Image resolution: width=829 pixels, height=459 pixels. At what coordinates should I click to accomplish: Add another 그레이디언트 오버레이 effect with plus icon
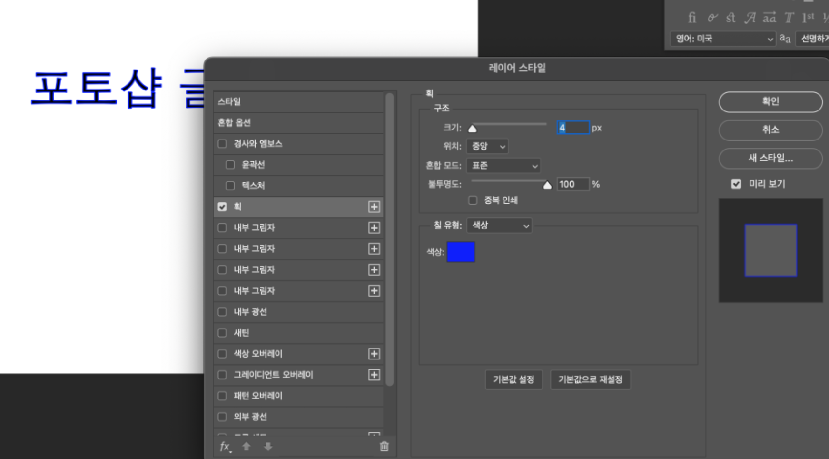point(374,375)
